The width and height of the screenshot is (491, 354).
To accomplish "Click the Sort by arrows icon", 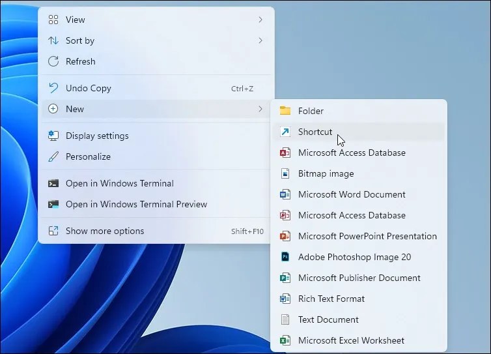I will pos(53,40).
